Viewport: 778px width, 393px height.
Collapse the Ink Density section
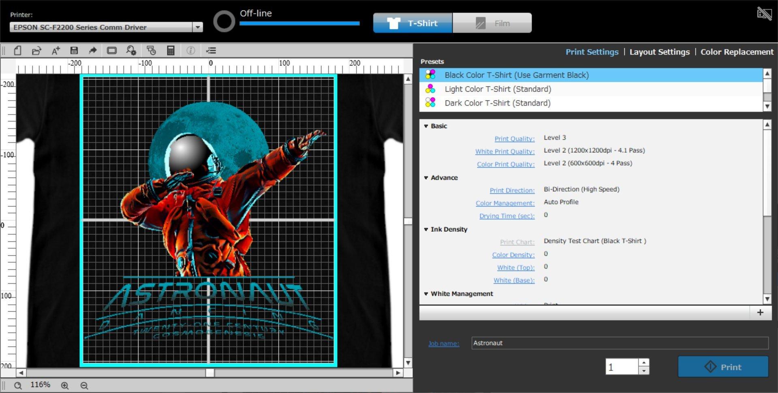point(426,229)
